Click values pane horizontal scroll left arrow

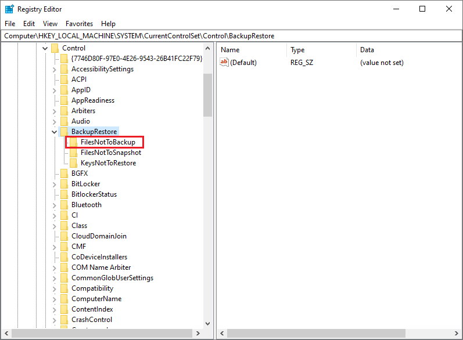[222, 333]
